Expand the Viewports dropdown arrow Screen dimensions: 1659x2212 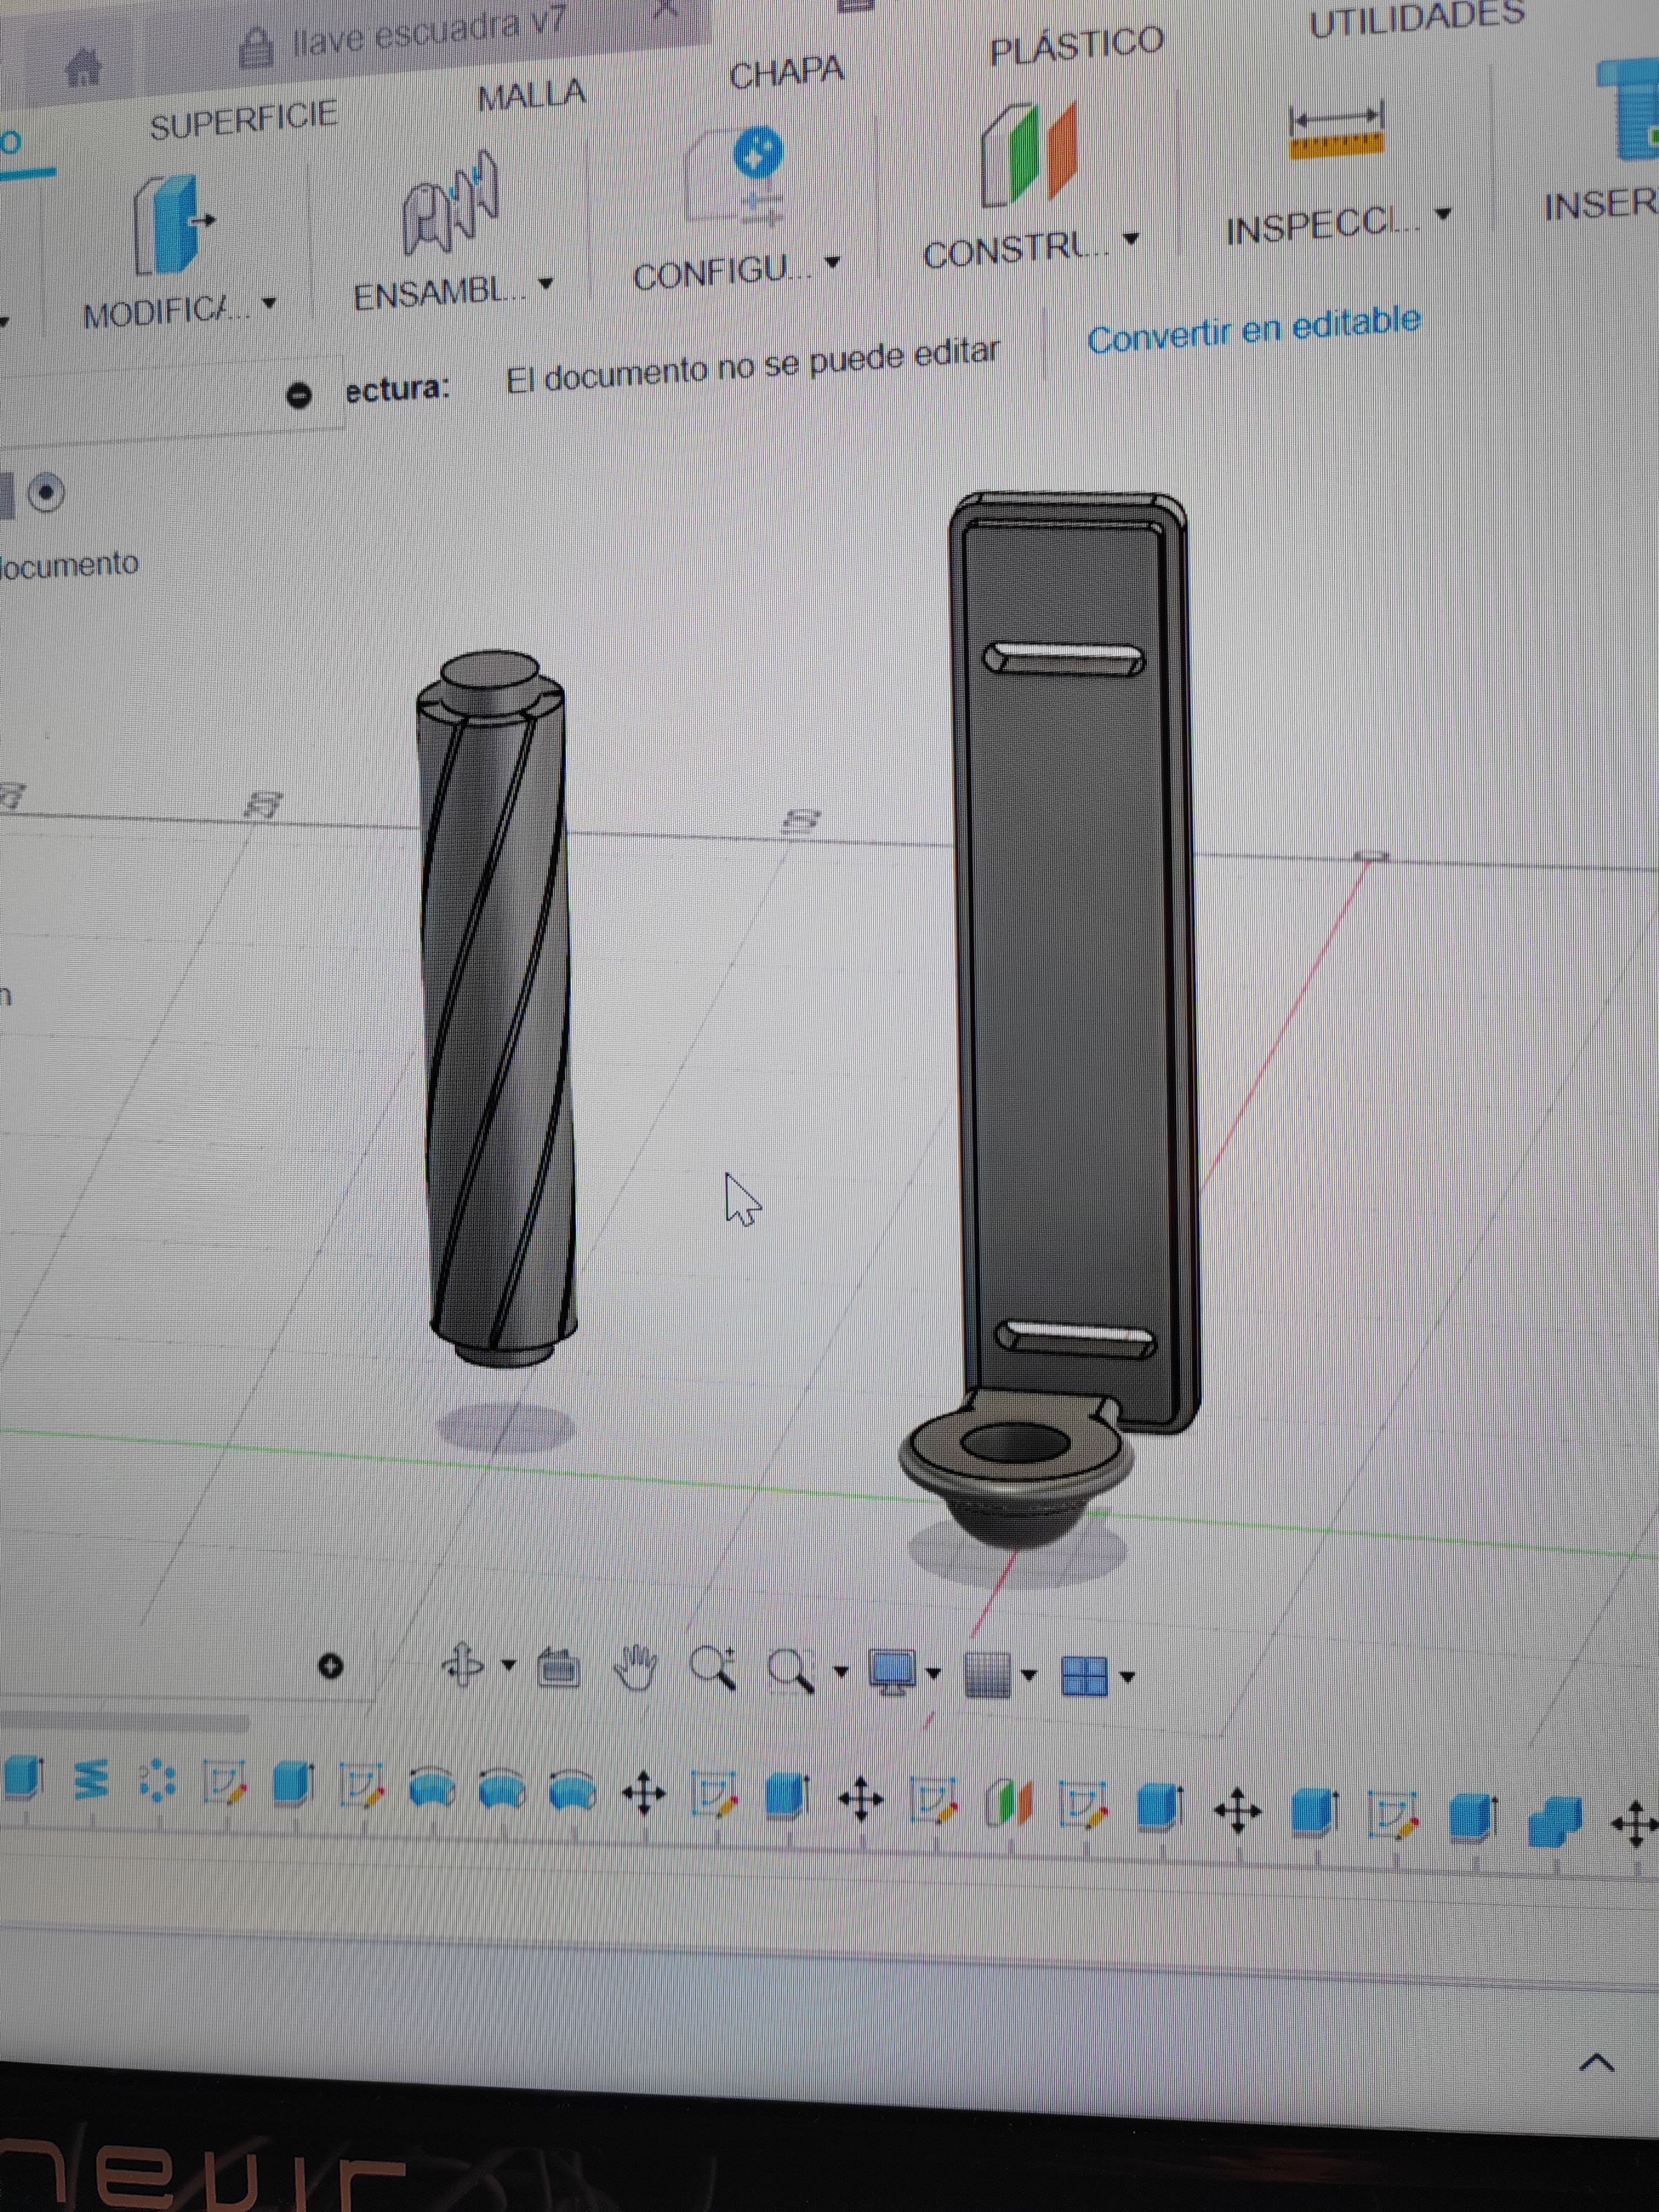click(x=1127, y=1677)
